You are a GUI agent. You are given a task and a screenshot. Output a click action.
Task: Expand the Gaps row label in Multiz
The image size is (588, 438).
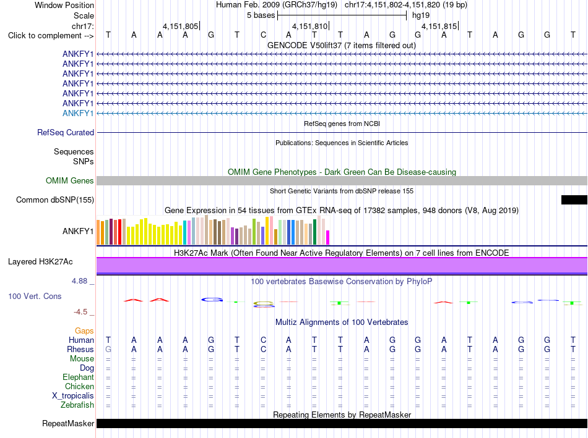click(84, 331)
